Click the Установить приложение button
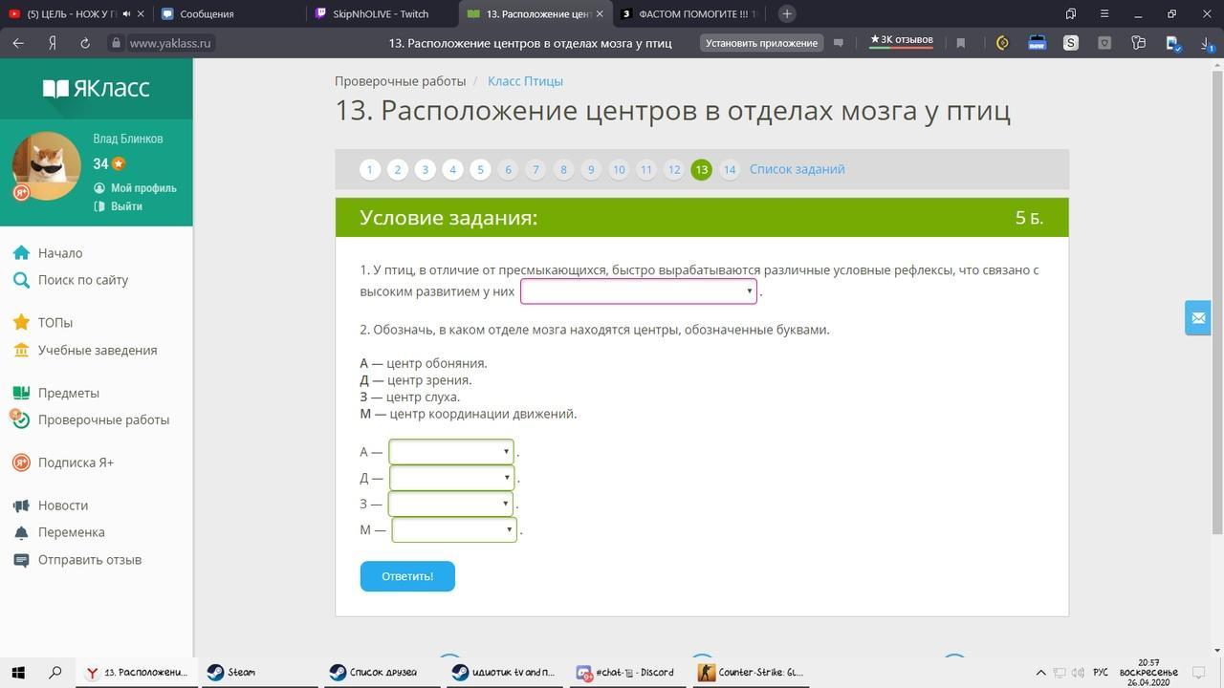Screen dimensions: 1224x688 click(x=761, y=43)
